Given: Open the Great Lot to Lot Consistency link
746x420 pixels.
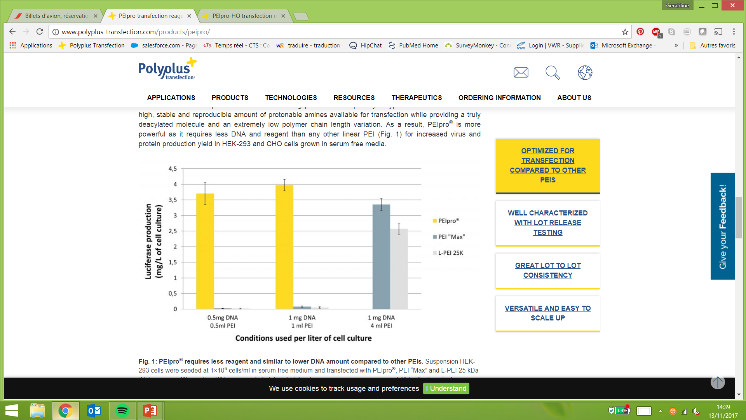Looking at the screenshot, I should coord(547,270).
